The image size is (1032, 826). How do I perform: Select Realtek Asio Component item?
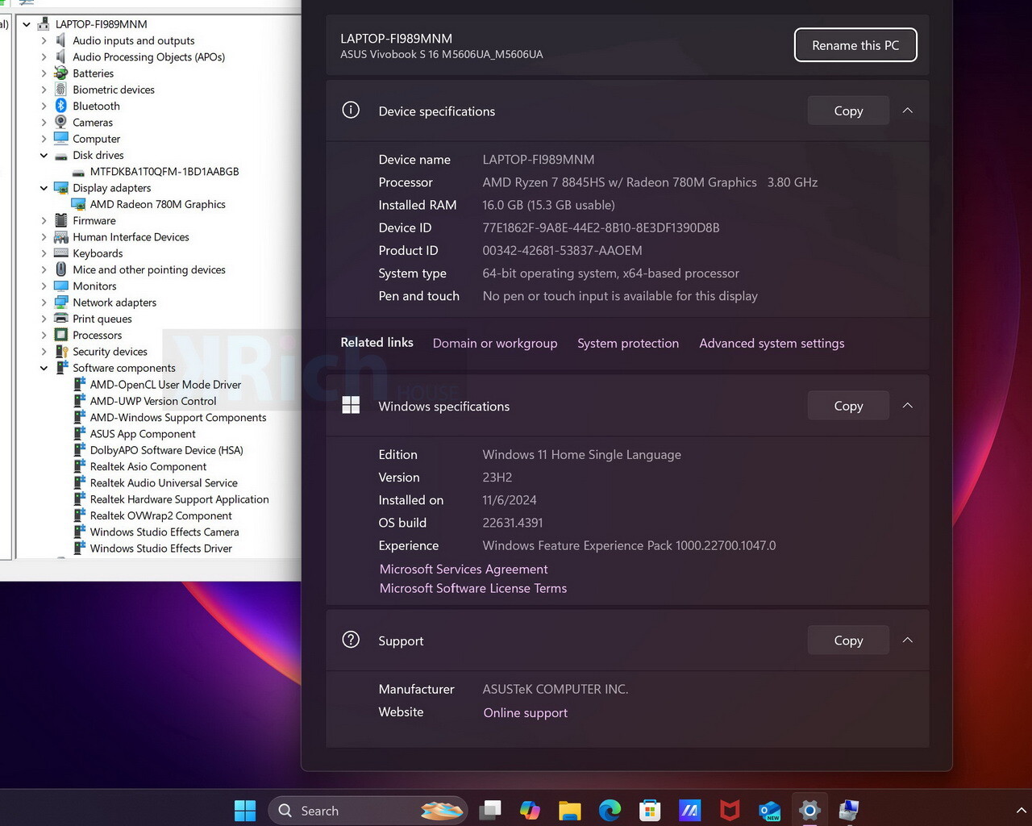(x=148, y=466)
